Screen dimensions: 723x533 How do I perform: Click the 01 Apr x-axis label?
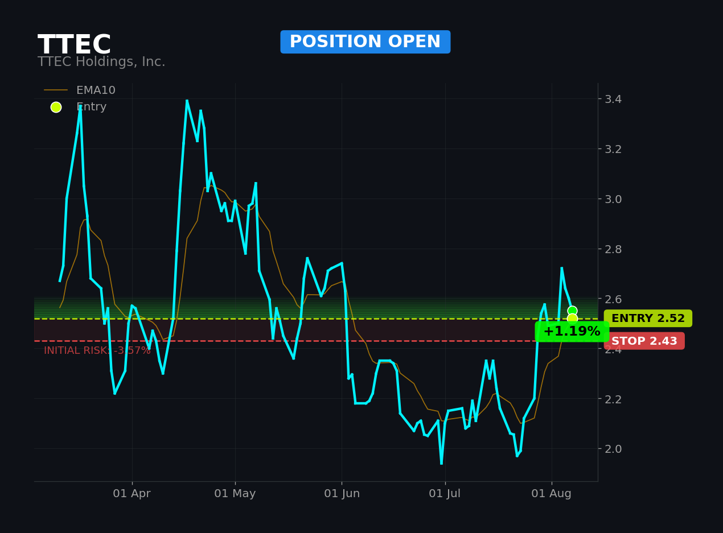pyautogui.click(x=132, y=494)
